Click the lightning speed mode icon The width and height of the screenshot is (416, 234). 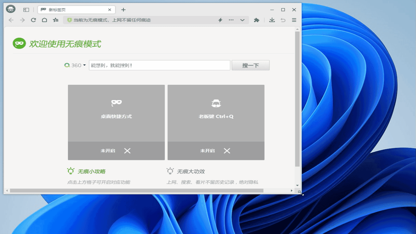point(220,20)
